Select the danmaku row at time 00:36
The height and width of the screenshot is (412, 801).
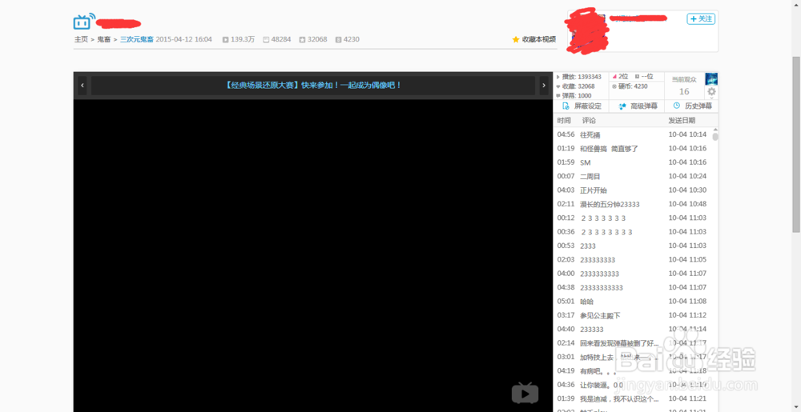[x=633, y=231]
